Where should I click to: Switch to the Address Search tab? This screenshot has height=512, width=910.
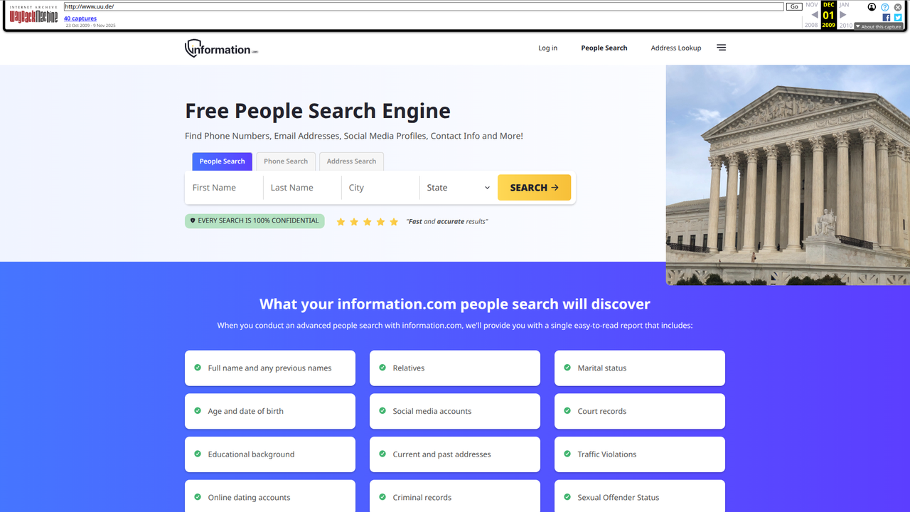pyautogui.click(x=351, y=161)
